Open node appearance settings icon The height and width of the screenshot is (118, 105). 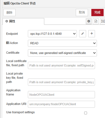click(103, 21)
